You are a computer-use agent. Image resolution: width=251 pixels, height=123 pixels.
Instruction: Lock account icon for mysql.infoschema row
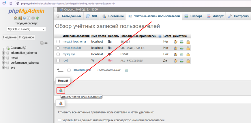point(188,42)
